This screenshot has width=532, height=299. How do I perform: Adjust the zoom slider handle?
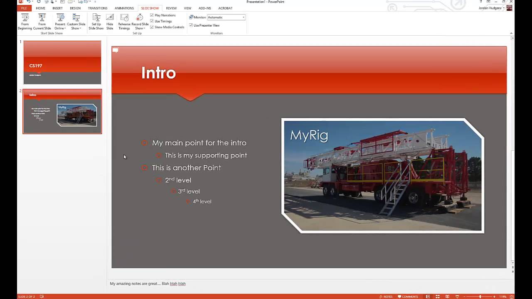[x=480, y=297]
